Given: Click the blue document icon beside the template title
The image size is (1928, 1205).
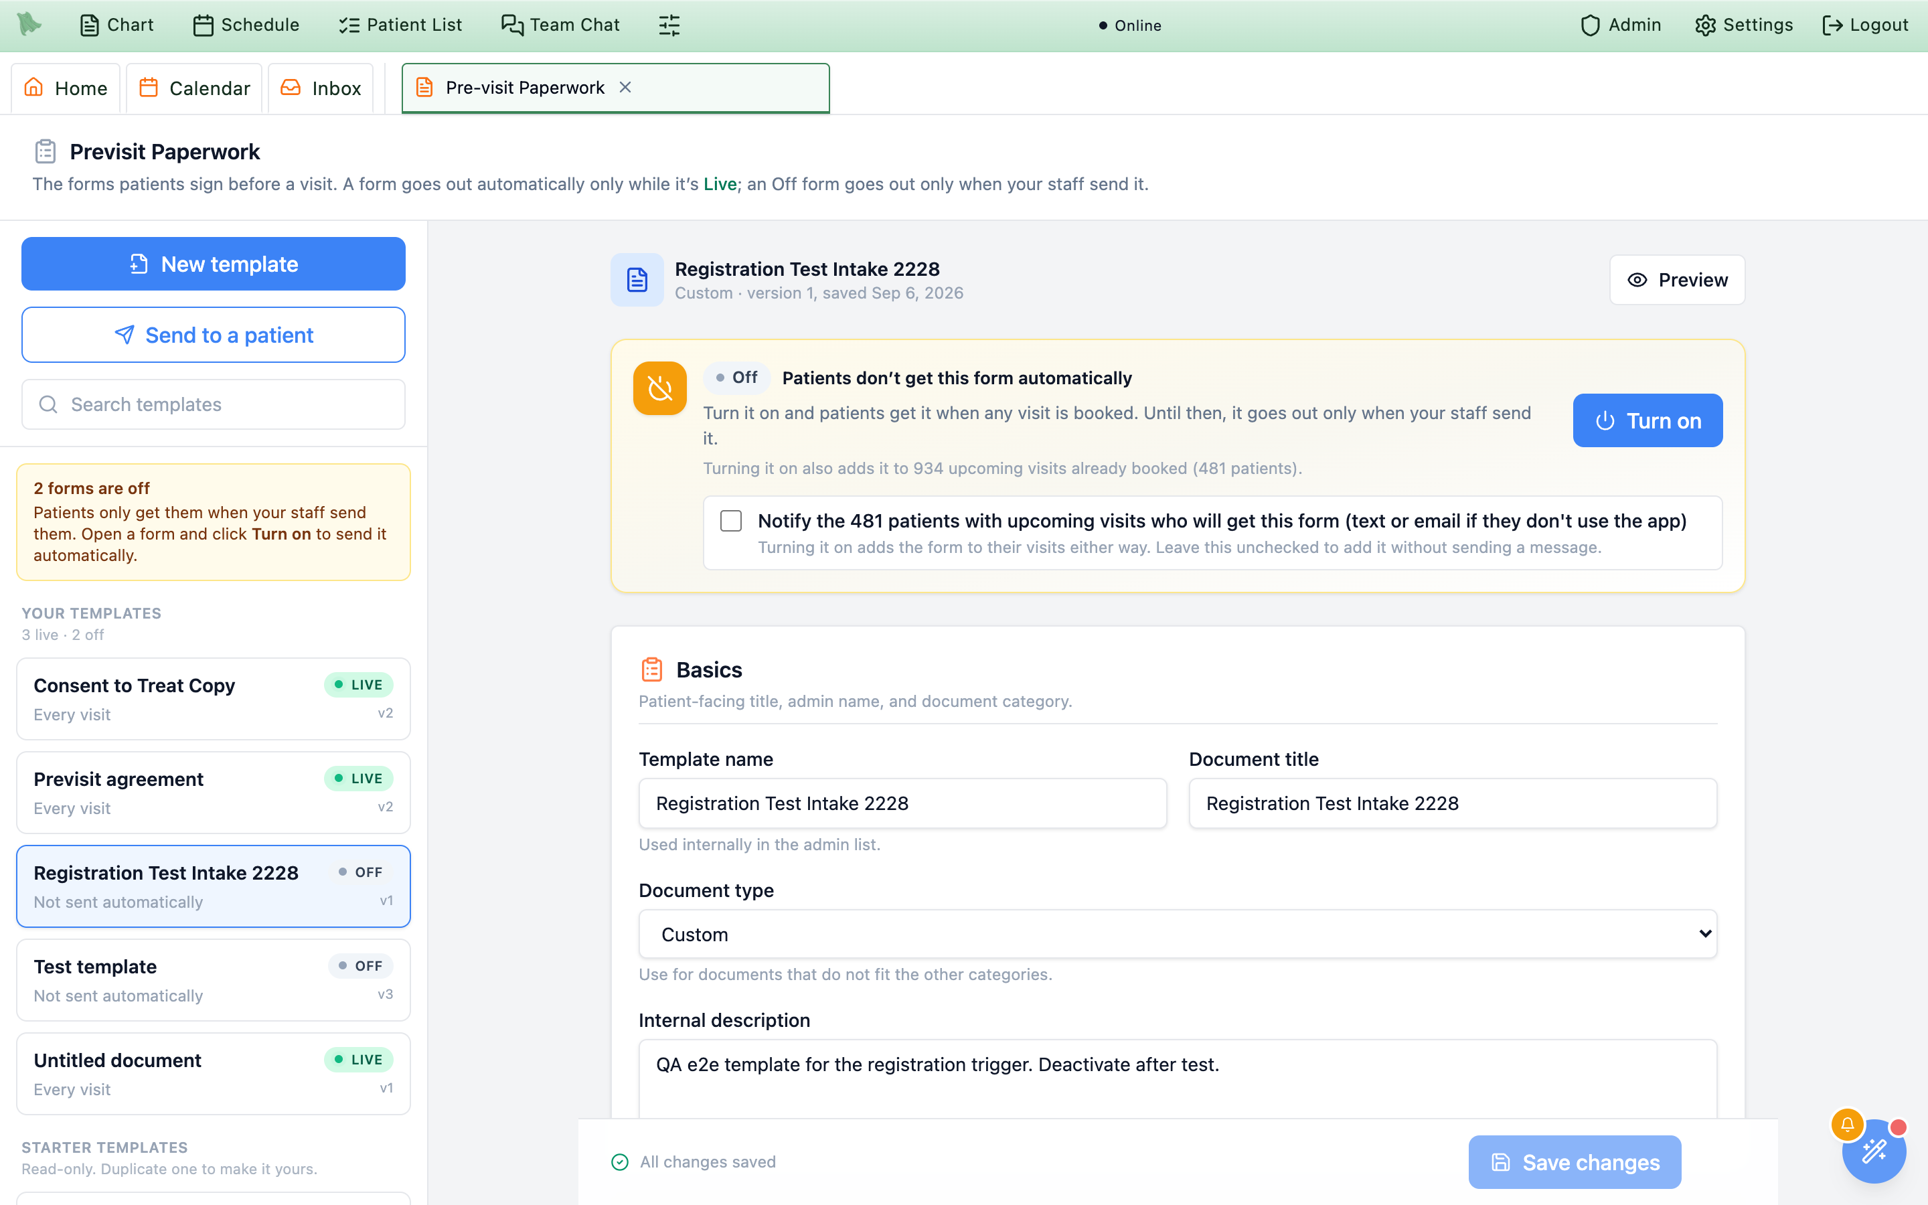Looking at the screenshot, I should click(x=637, y=280).
